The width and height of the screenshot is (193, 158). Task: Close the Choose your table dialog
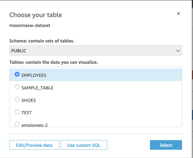pyautogui.click(x=178, y=14)
